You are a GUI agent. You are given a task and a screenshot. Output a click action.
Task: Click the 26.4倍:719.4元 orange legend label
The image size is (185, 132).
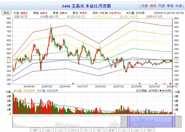click(128, 17)
